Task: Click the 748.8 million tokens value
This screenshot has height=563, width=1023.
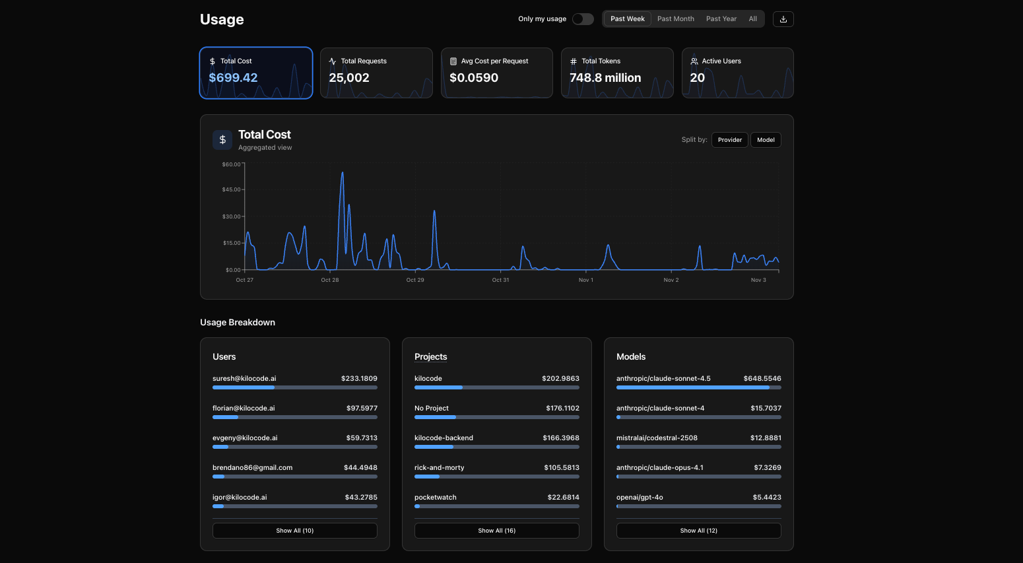Action: 605,78
